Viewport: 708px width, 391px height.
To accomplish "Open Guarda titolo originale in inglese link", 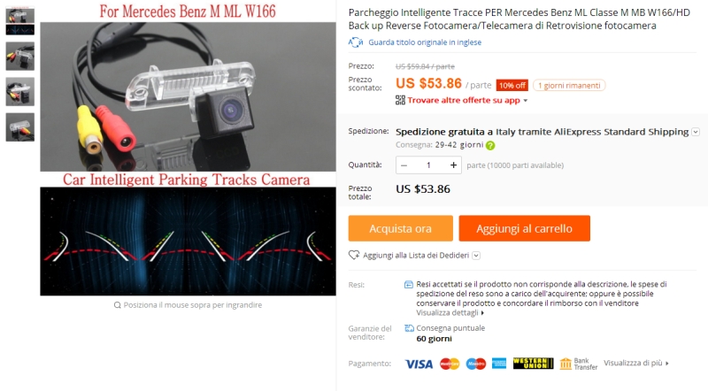I will coord(425,42).
